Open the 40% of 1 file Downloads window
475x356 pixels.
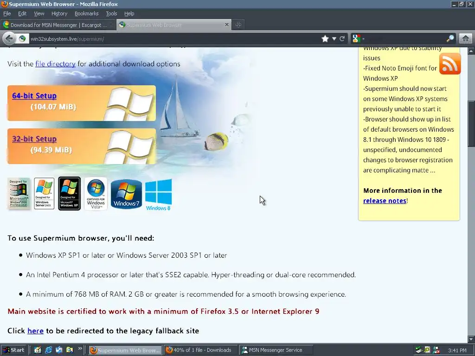pos(201,350)
